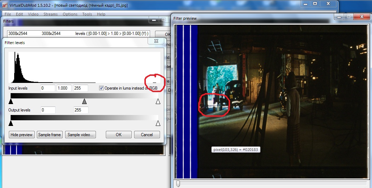The height and width of the screenshot is (188, 372).
Task: Click the luma histogram display
Action: pyautogui.click(x=84, y=67)
